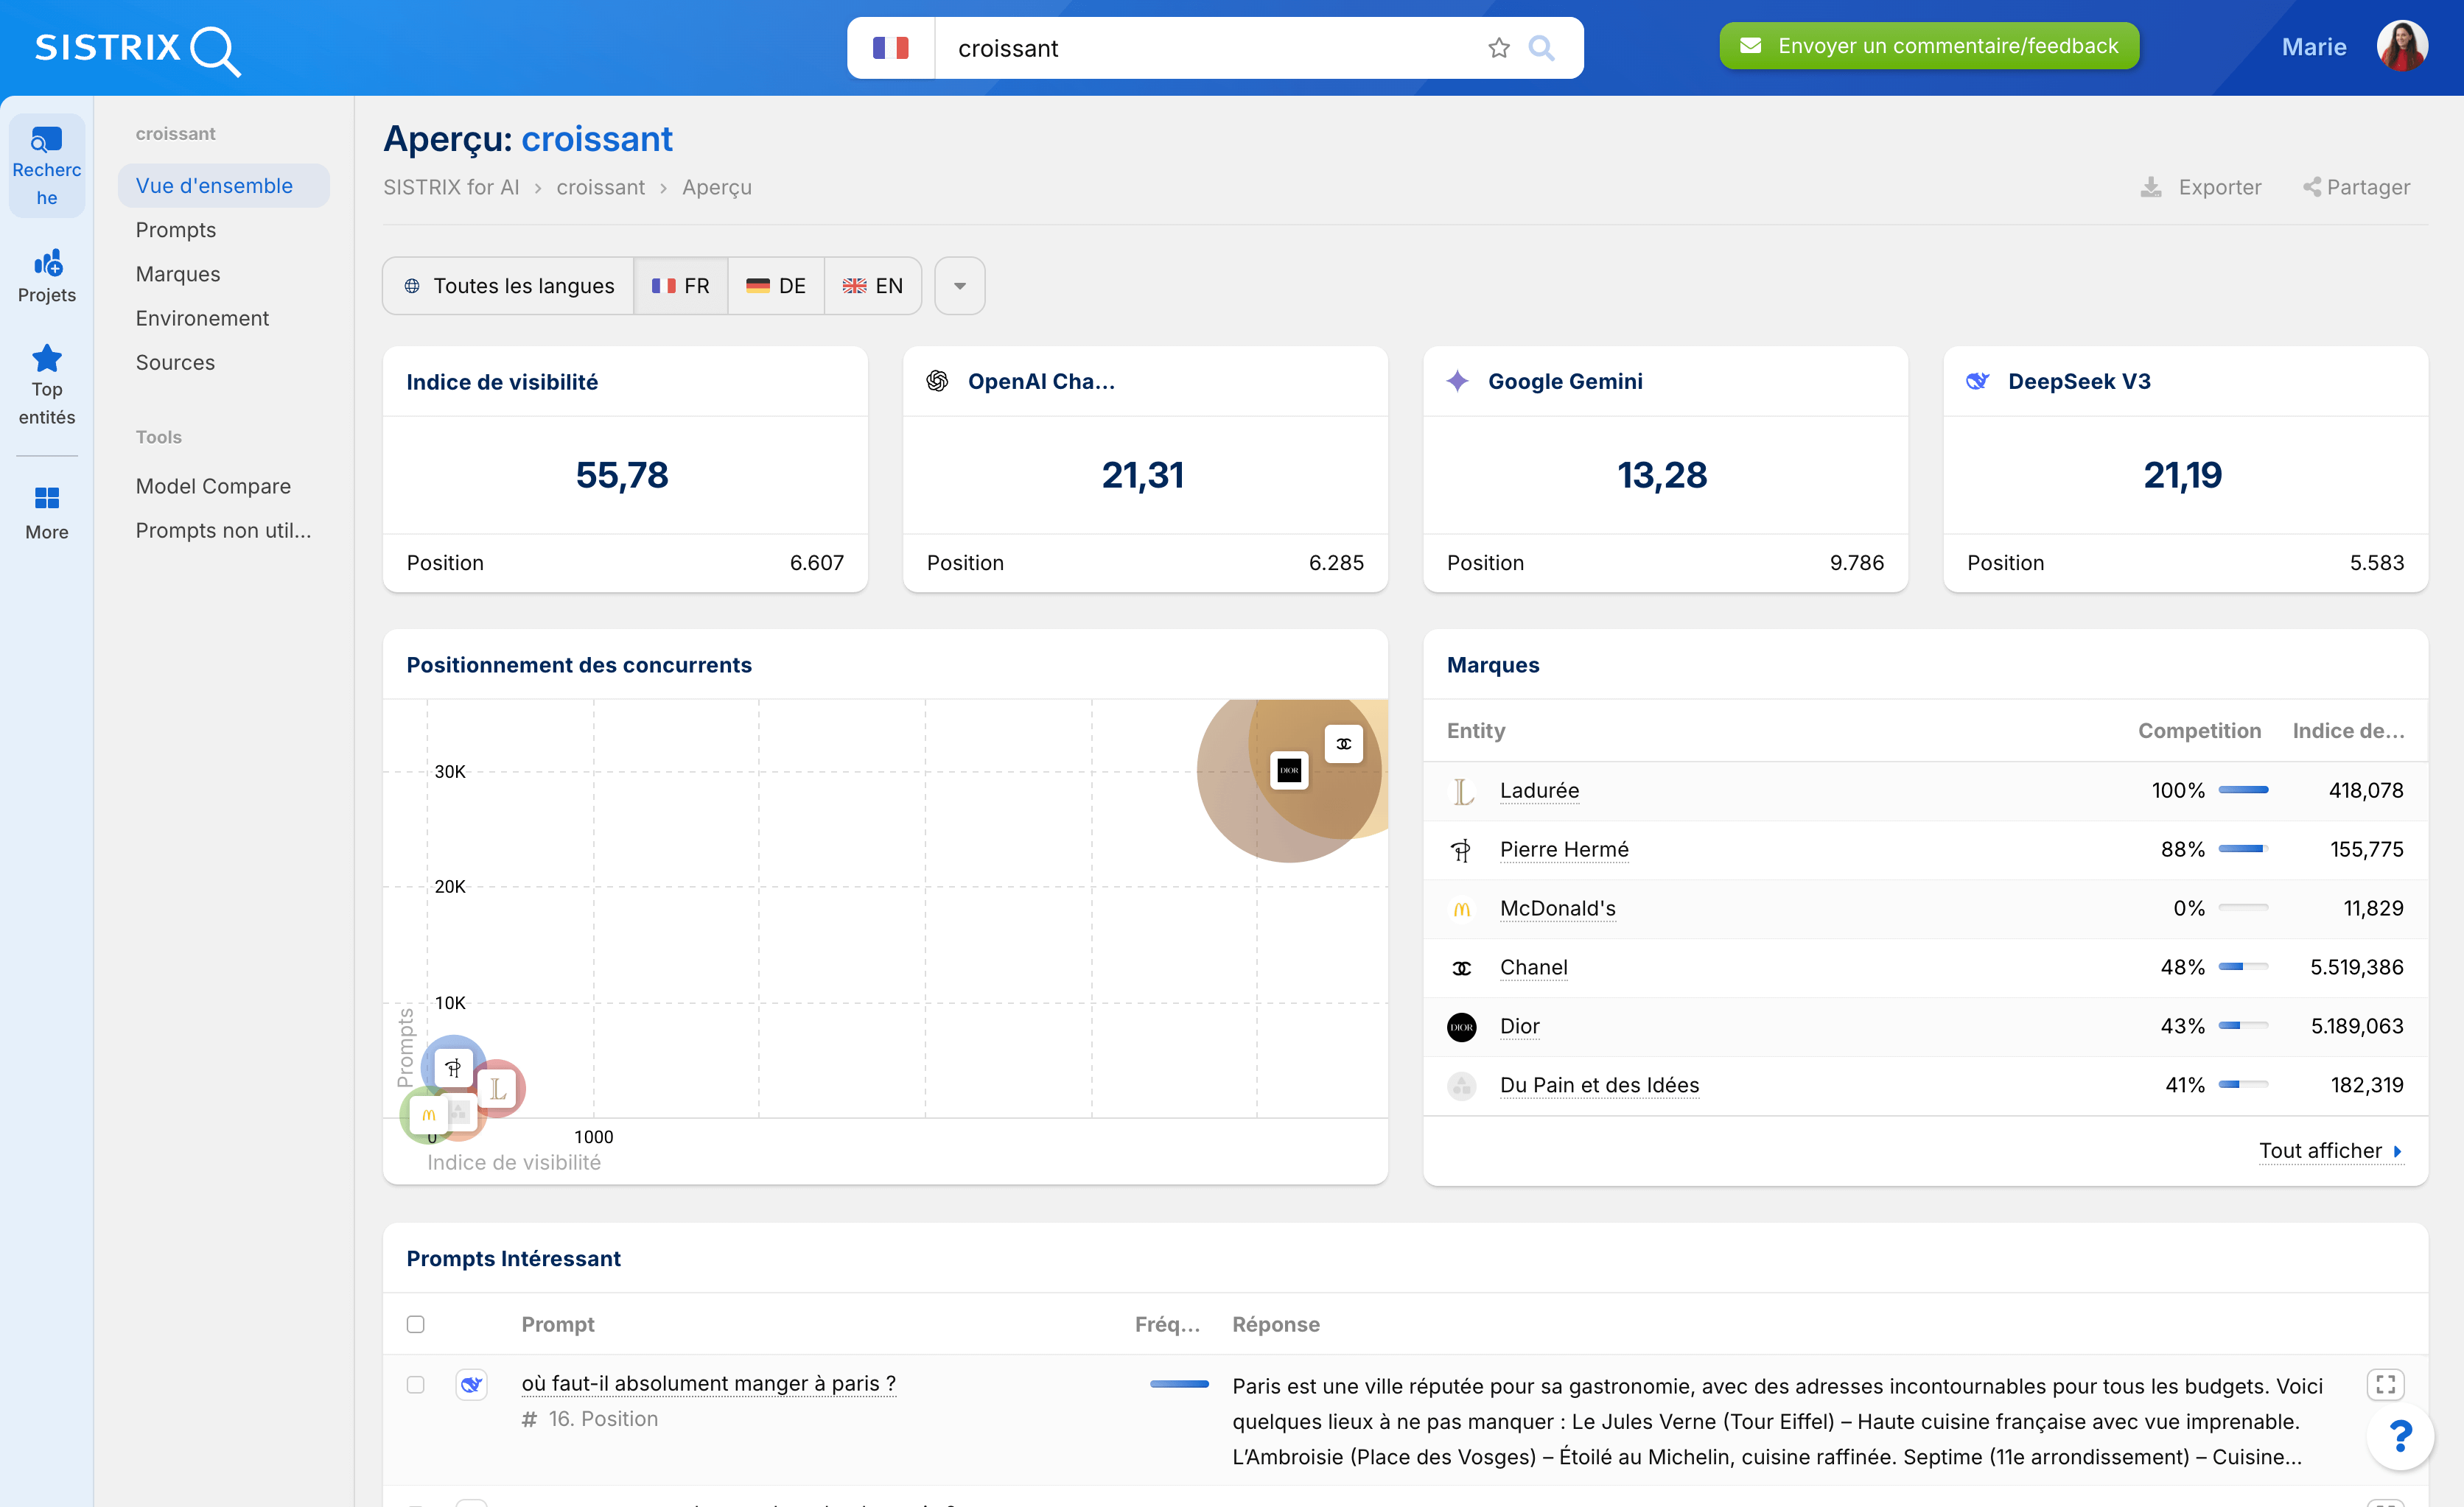The image size is (2464, 1507).
Task: Expand the language filter dropdown arrow
Action: pyautogui.click(x=960, y=286)
